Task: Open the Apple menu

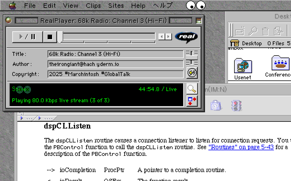Action: point(13,6)
